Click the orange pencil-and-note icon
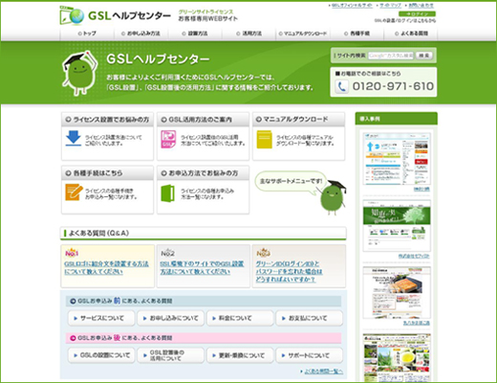 coord(74,192)
